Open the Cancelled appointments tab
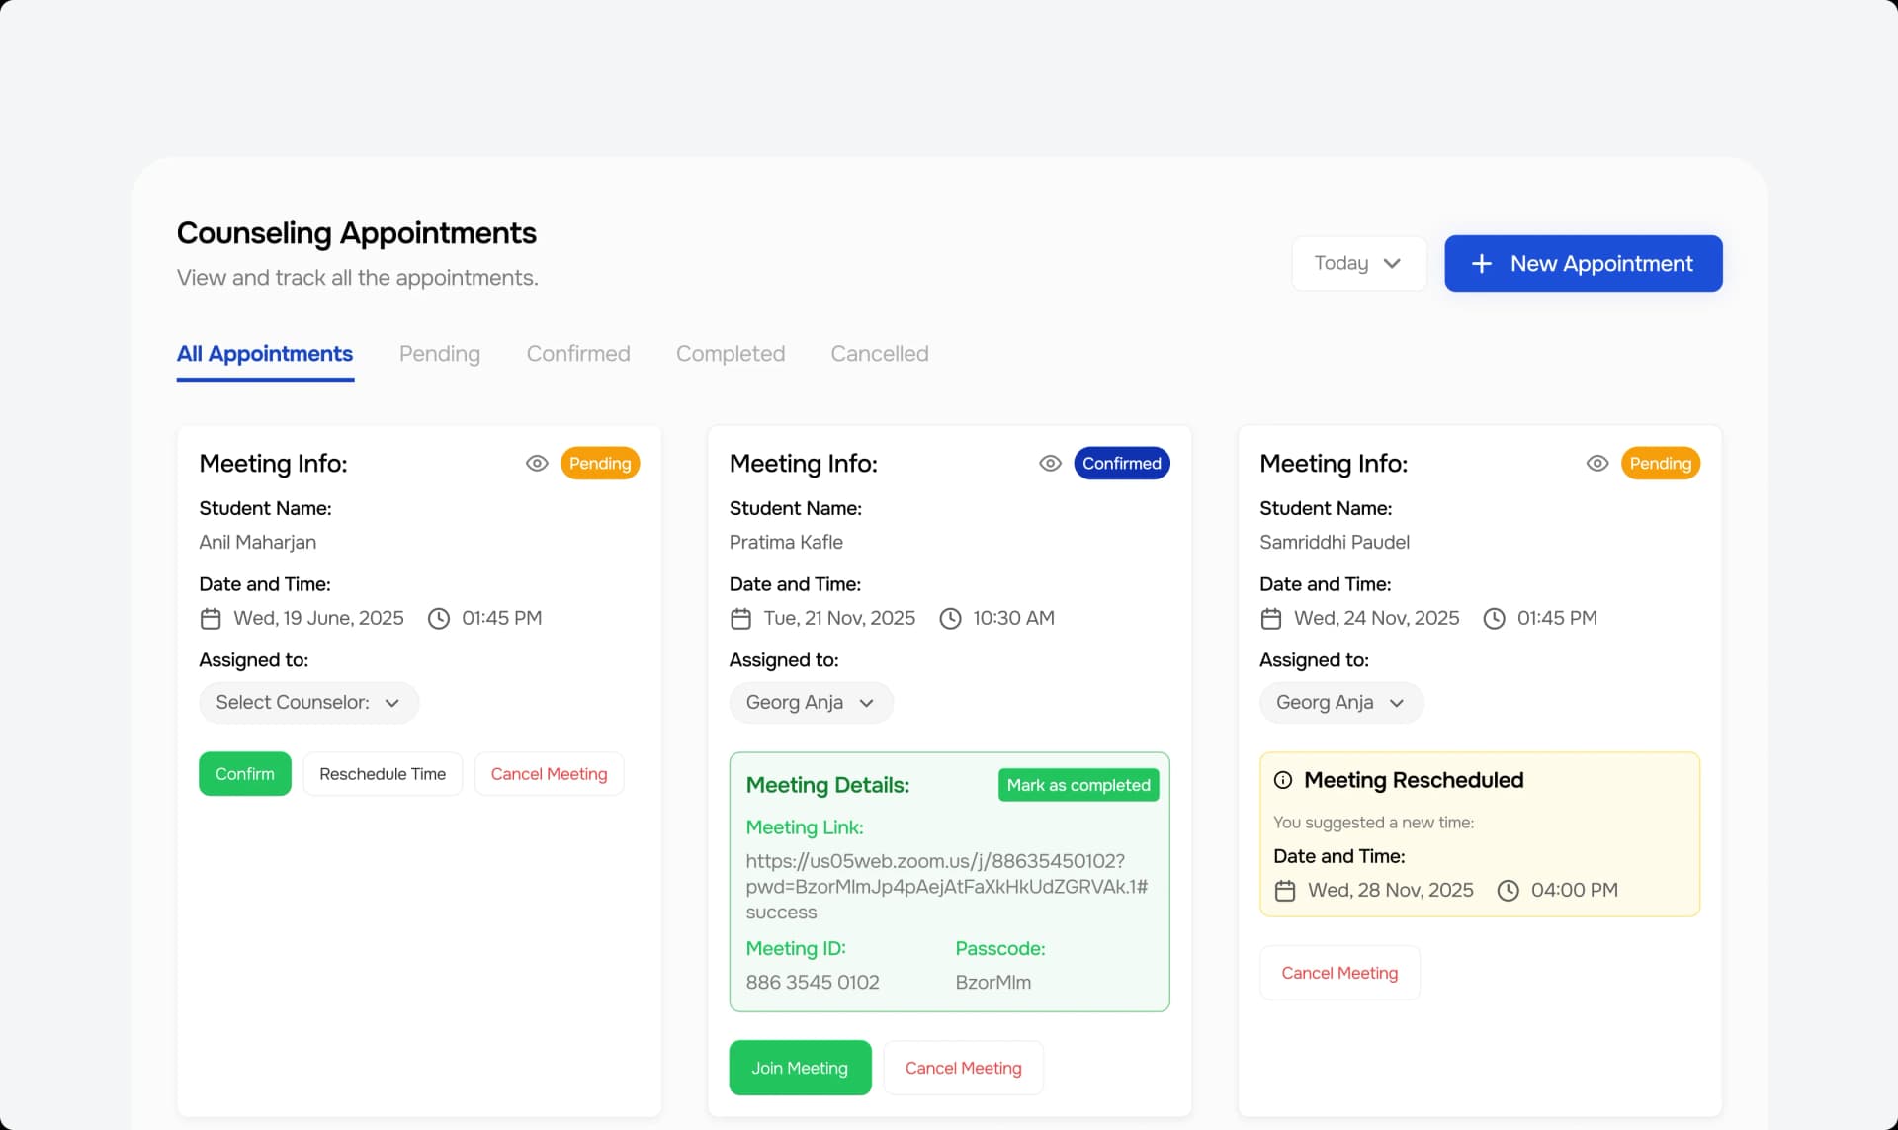This screenshot has width=1898, height=1130. tap(879, 353)
